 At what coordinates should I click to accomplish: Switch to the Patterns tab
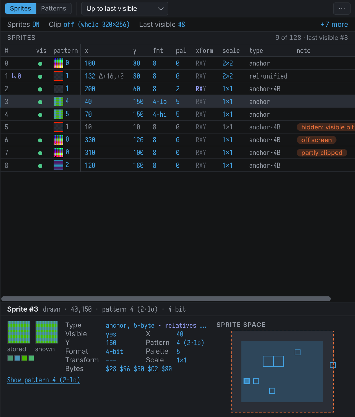54,9
